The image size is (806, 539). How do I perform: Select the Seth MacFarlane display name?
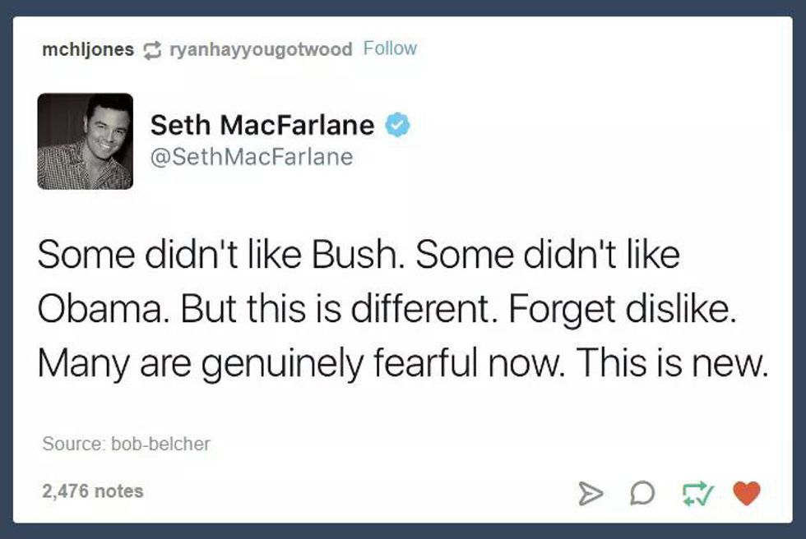262,126
